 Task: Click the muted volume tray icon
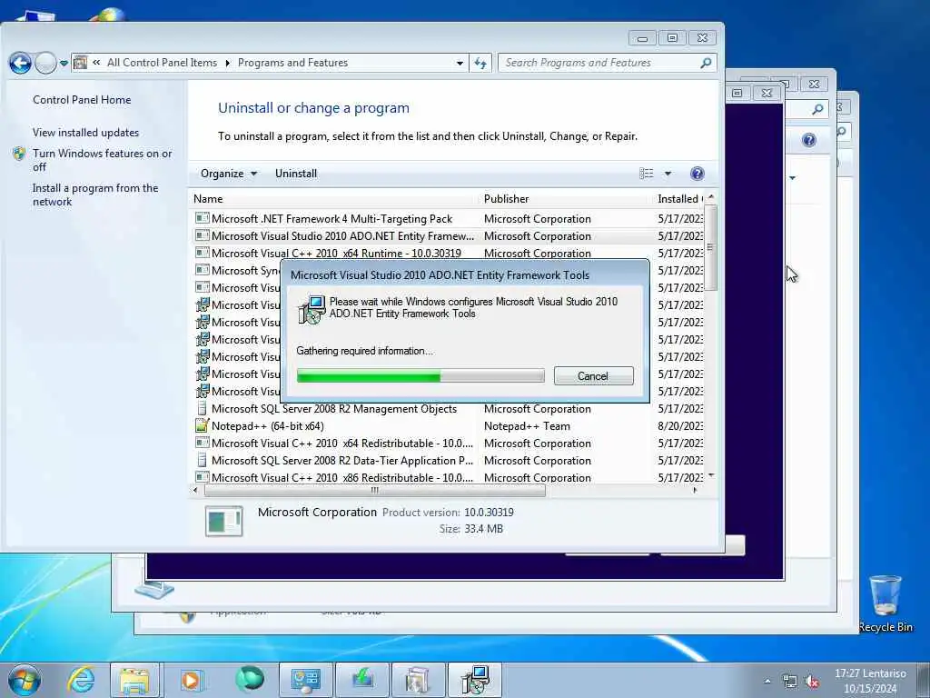tap(812, 682)
